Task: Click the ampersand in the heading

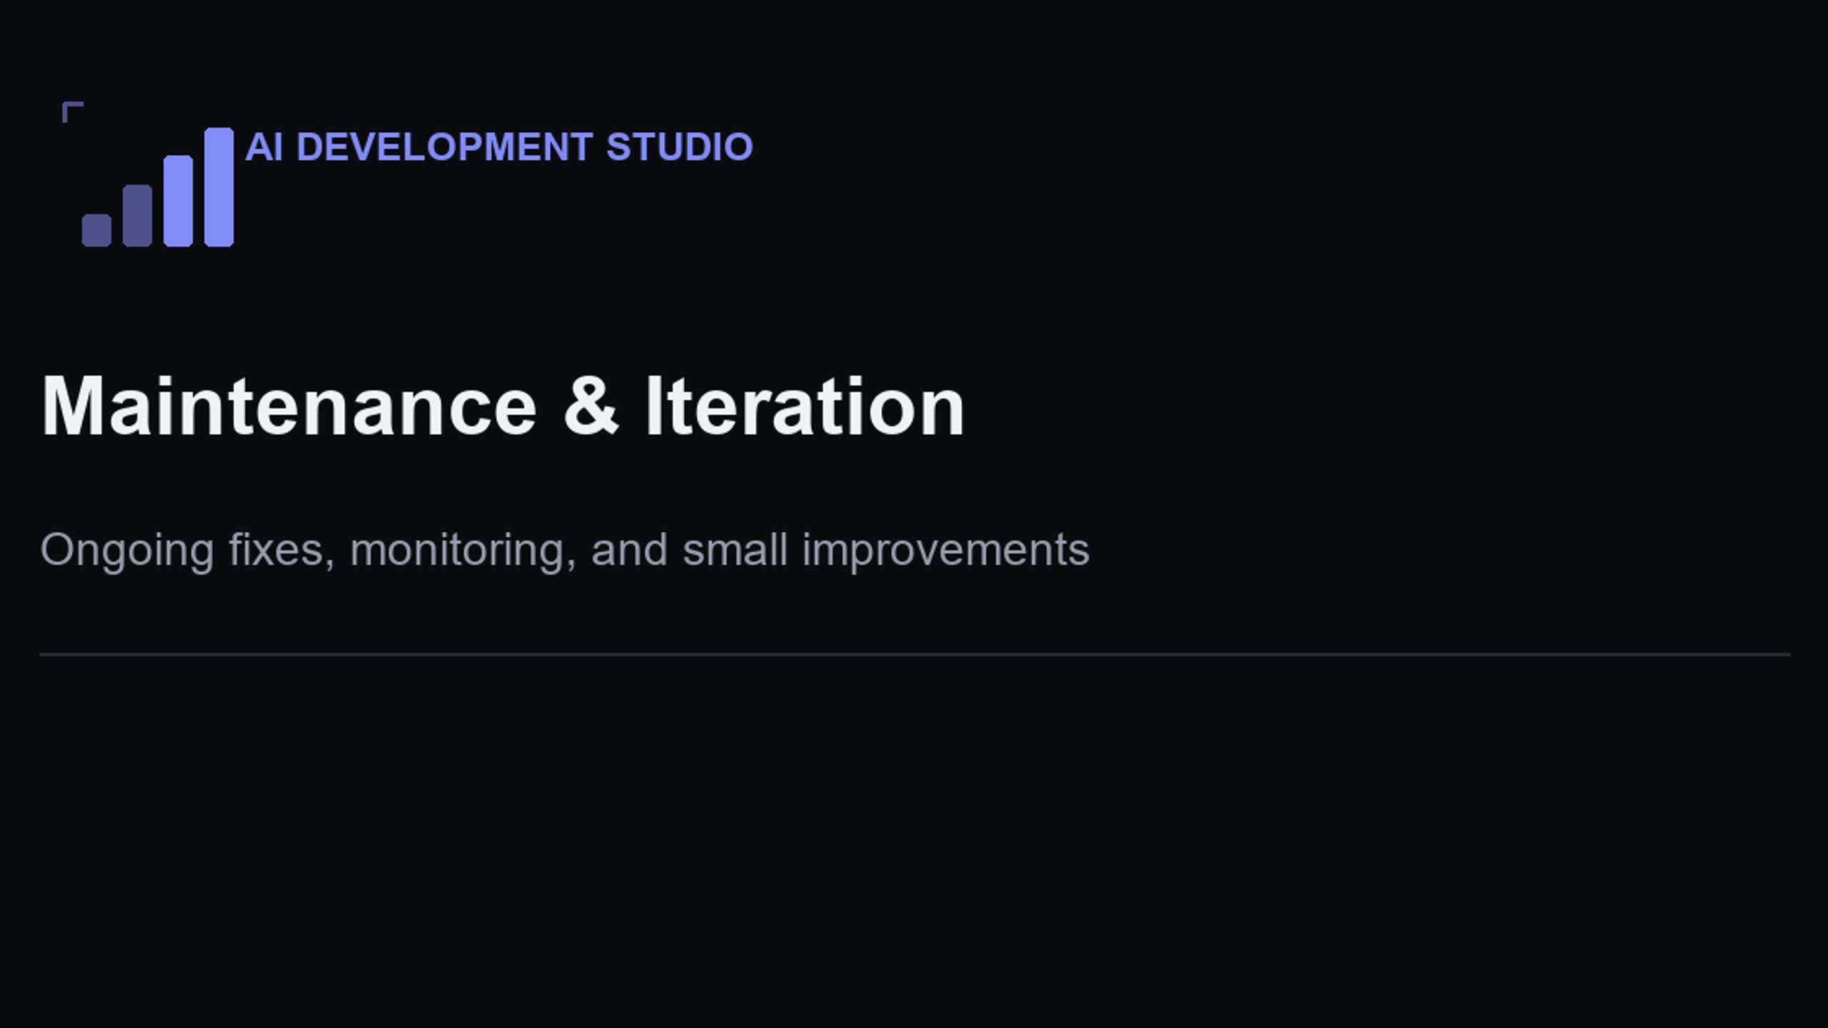Action: [x=591, y=406]
